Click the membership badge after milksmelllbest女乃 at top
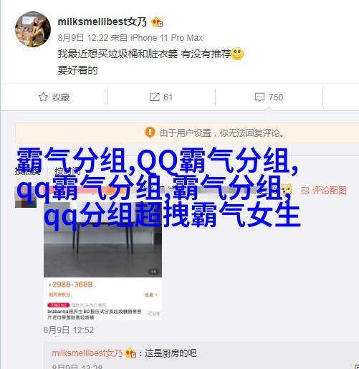Viewport: 359px width, 369px height. (158, 22)
